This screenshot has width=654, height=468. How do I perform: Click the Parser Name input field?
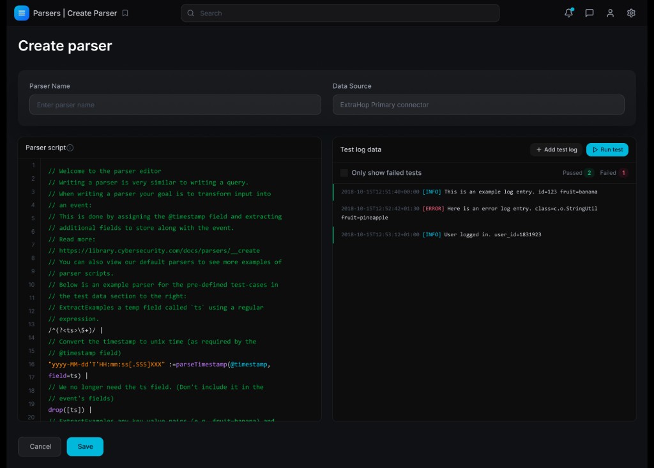point(175,105)
